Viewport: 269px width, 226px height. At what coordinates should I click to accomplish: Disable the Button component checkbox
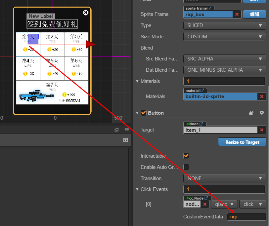point(143,113)
